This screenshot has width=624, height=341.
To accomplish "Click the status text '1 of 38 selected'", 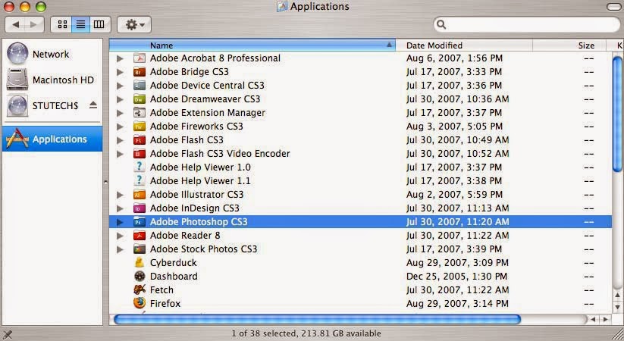I will tap(265, 333).
